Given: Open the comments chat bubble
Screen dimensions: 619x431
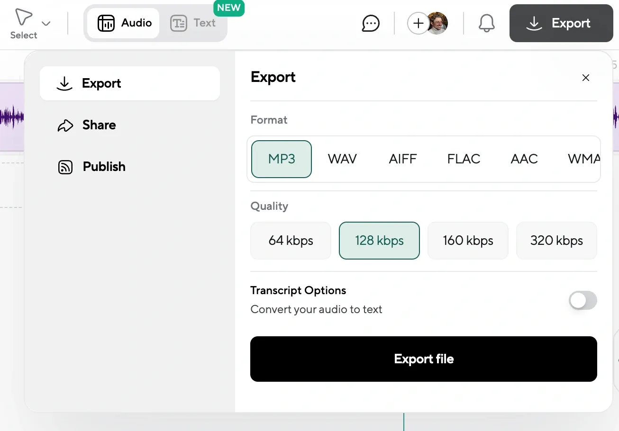Looking at the screenshot, I should point(370,23).
